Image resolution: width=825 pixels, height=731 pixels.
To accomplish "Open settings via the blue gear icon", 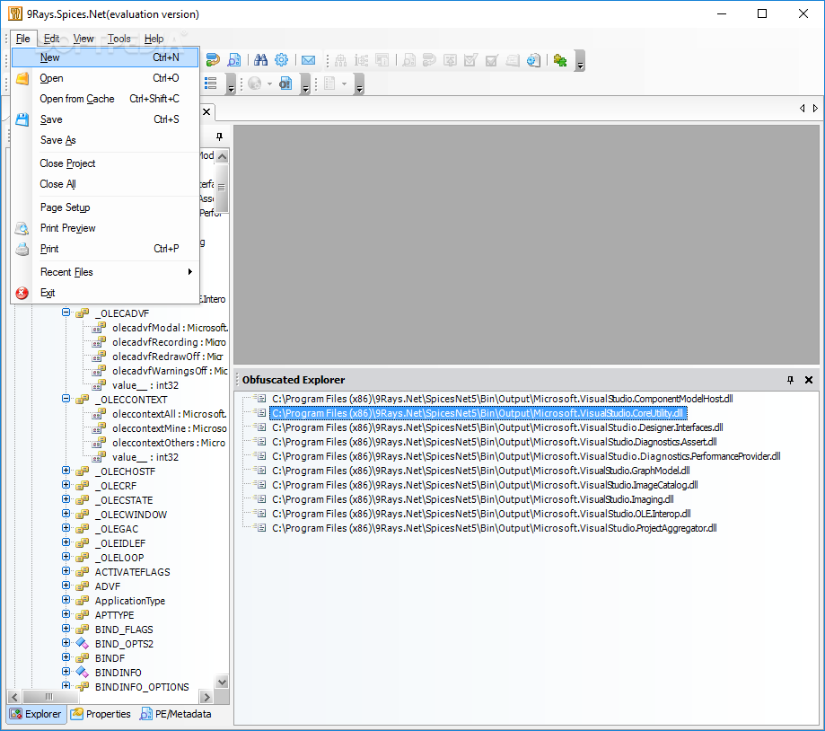I will (282, 60).
